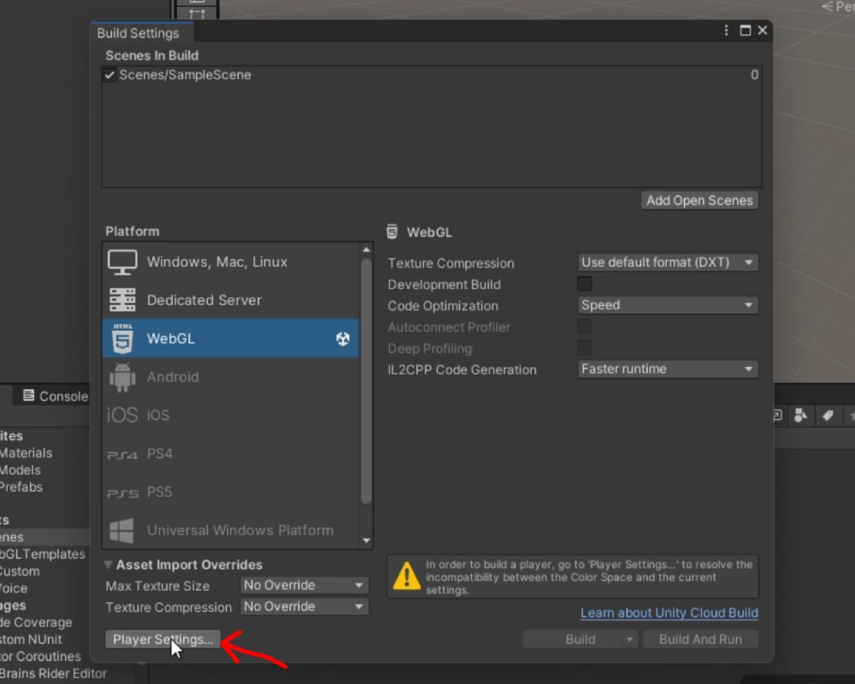Switch to the Console tab
Screen dimensions: 855x684
(53, 396)
